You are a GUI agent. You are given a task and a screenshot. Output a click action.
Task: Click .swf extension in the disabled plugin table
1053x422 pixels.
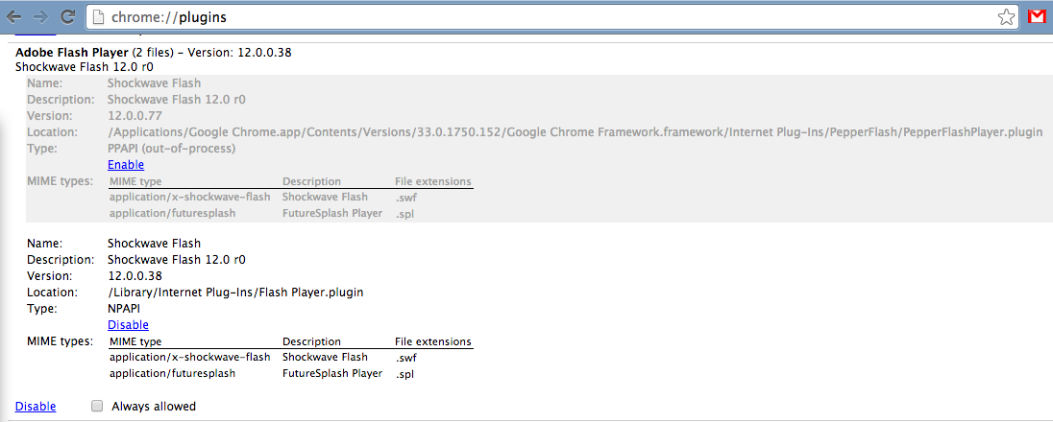(405, 197)
